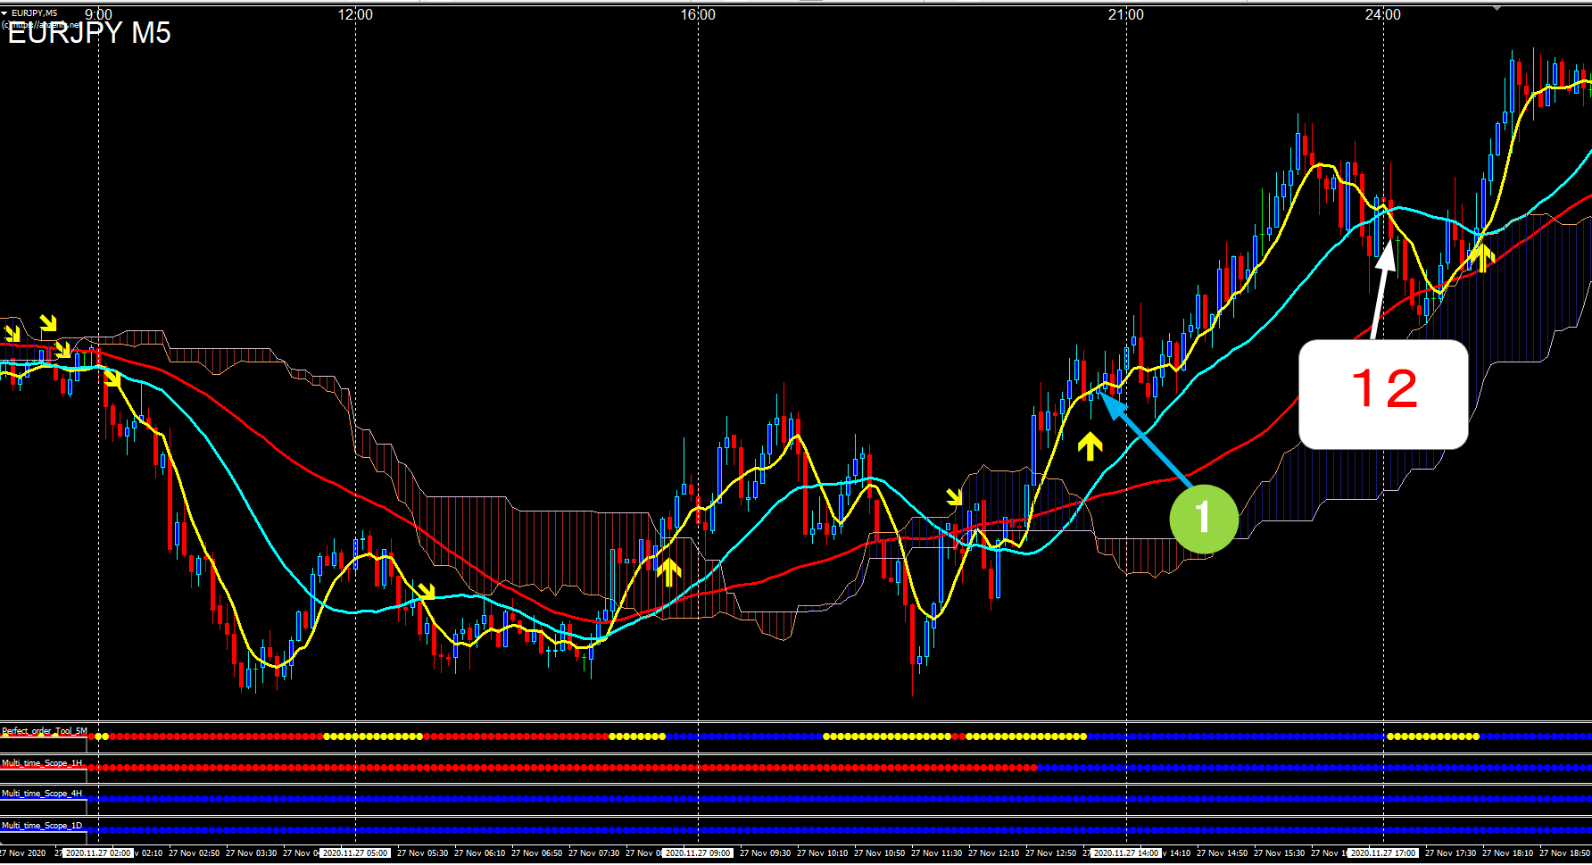Click the 27 Nov 18:50 time axis label
The height and width of the screenshot is (865, 1592).
point(1564,853)
